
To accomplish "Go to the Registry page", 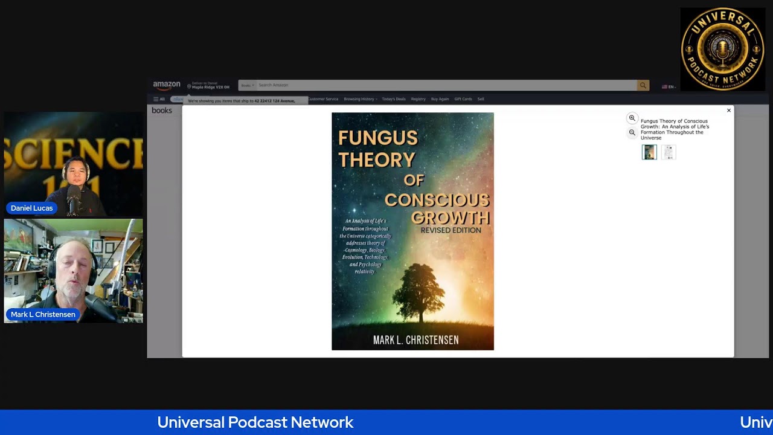I will pos(418,99).
